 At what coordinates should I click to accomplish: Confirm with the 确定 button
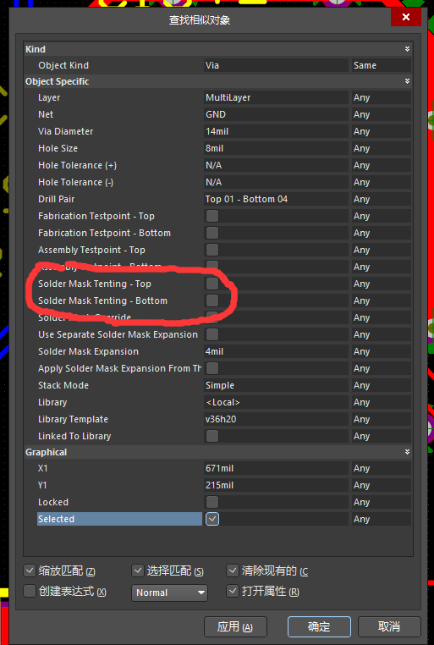point(319,626)
